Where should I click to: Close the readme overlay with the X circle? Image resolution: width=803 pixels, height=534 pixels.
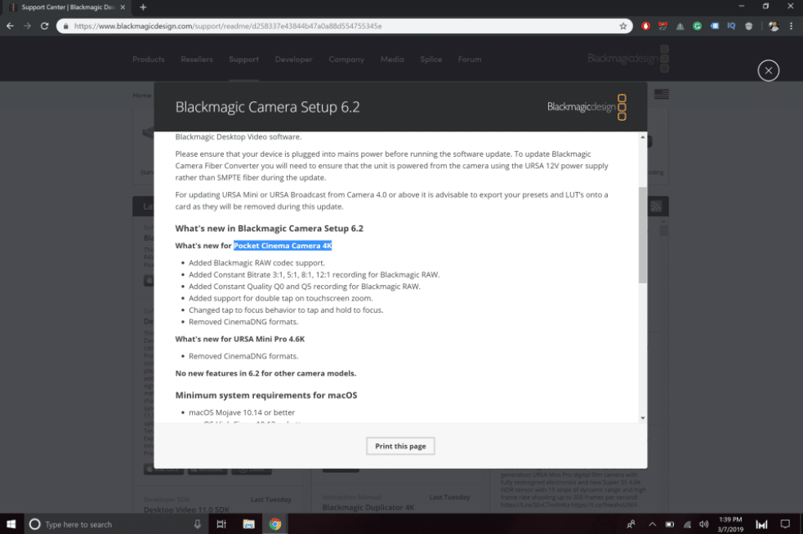(768, 71)
